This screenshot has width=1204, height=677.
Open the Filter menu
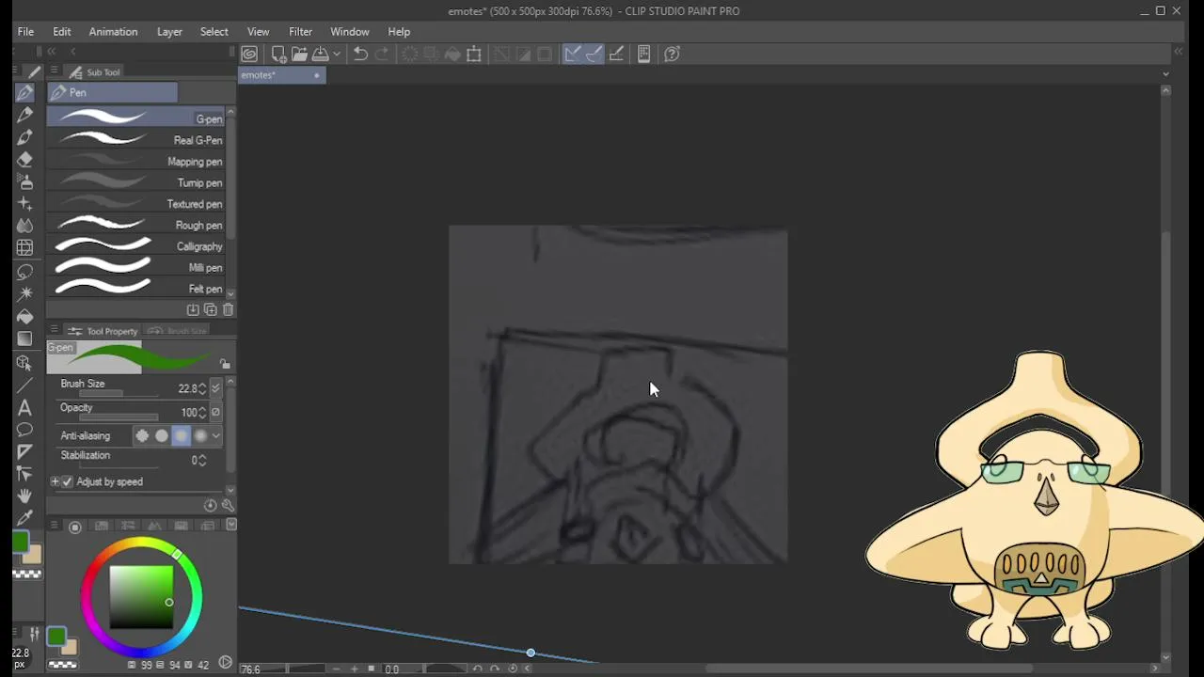pyautogui.click(x=300, y=32)
